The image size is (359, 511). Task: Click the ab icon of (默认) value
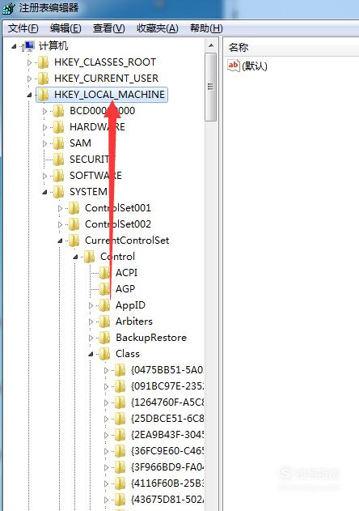click(234, 66)
